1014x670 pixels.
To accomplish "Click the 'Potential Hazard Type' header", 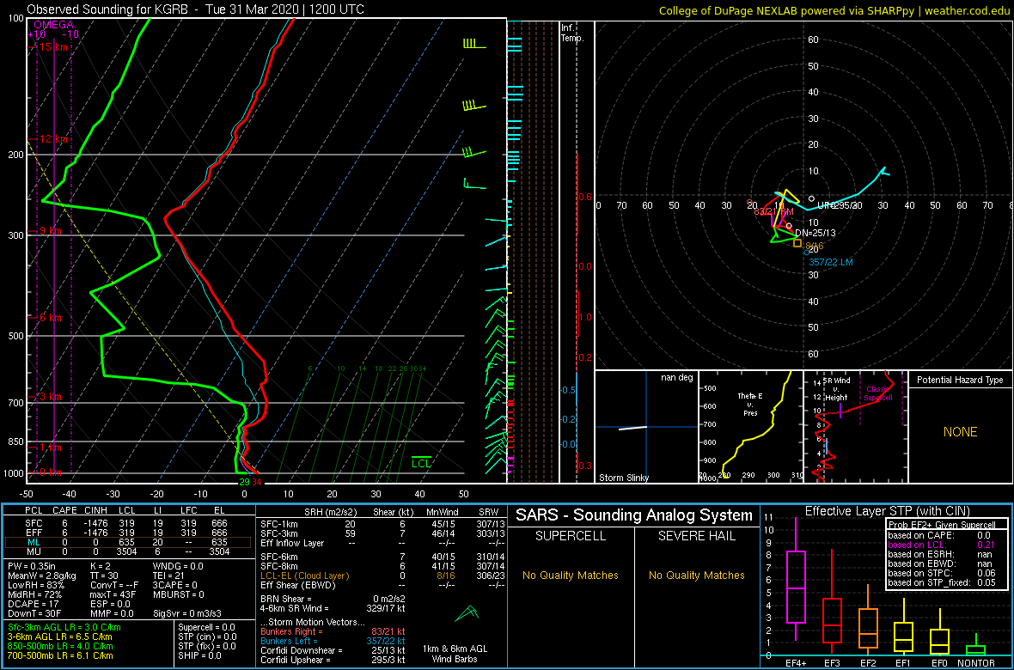I will [960, 381].
